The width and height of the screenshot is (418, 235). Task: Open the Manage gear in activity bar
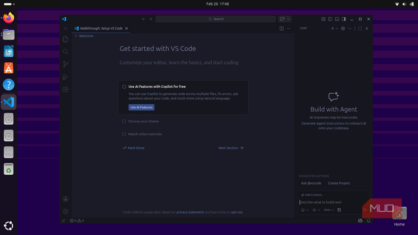65,212
